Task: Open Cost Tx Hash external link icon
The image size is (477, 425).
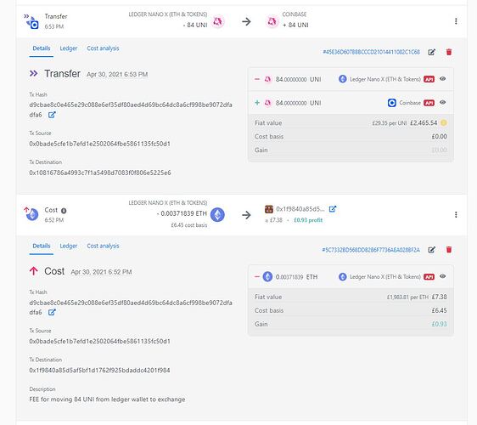Action: [52, 312]
